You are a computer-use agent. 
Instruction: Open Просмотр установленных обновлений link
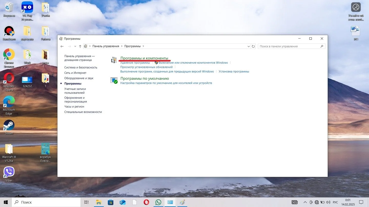146,67
